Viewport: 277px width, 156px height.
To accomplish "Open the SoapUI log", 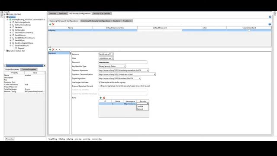I will pyautogui.click(x=53, y=139).
